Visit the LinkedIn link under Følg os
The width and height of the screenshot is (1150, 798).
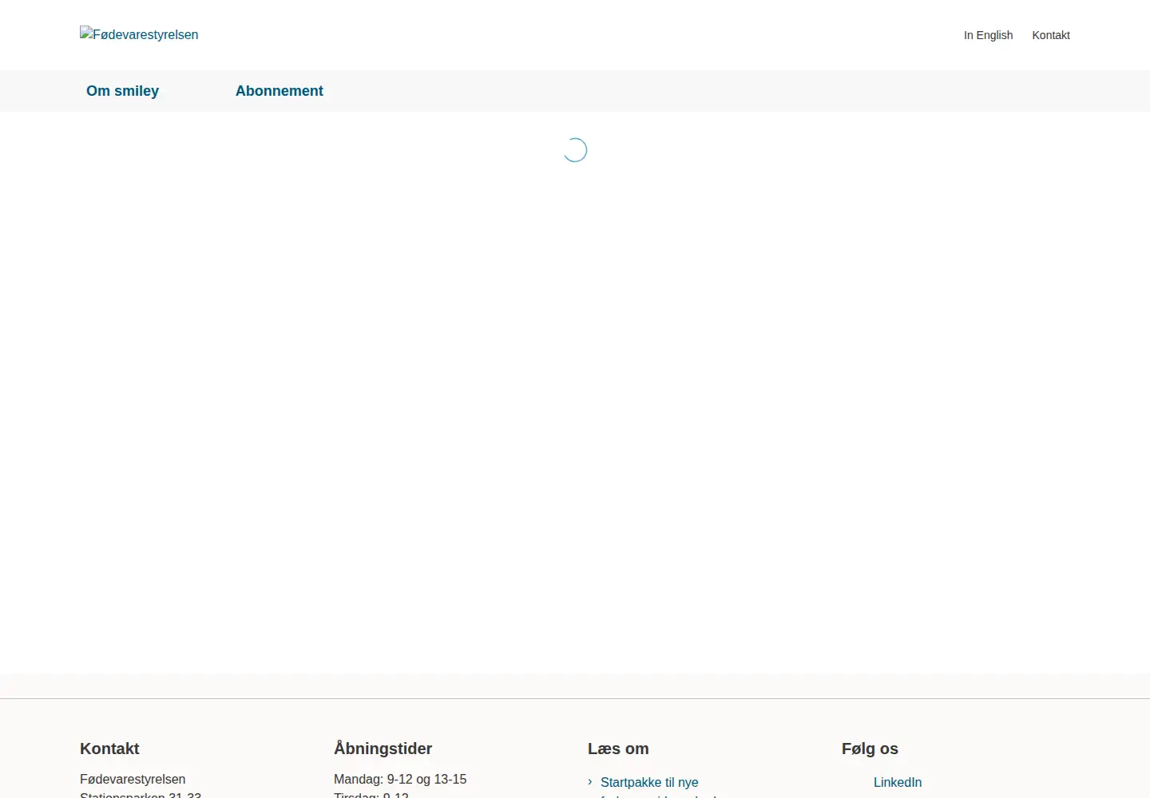coord(898,782)
